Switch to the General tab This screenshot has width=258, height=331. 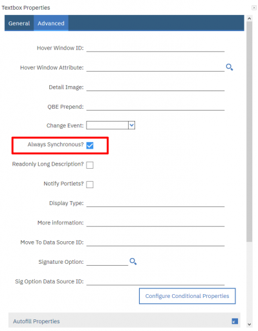tap(19, 23)
